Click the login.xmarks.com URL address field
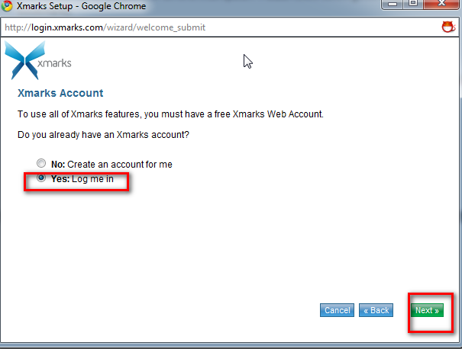 point(219,27)
